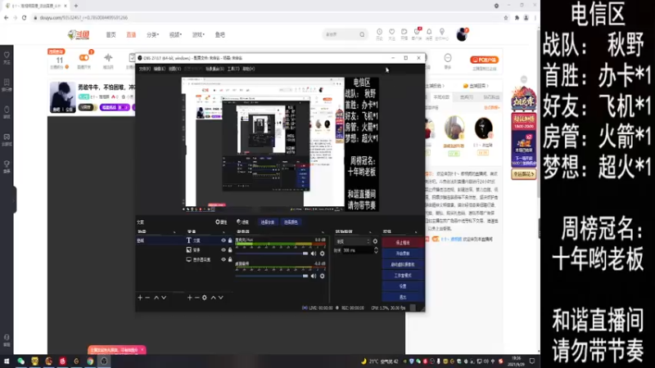Open 工具 Tools menu in OBS
Viewport: 655px width, 368px height.
pos(233,69)
